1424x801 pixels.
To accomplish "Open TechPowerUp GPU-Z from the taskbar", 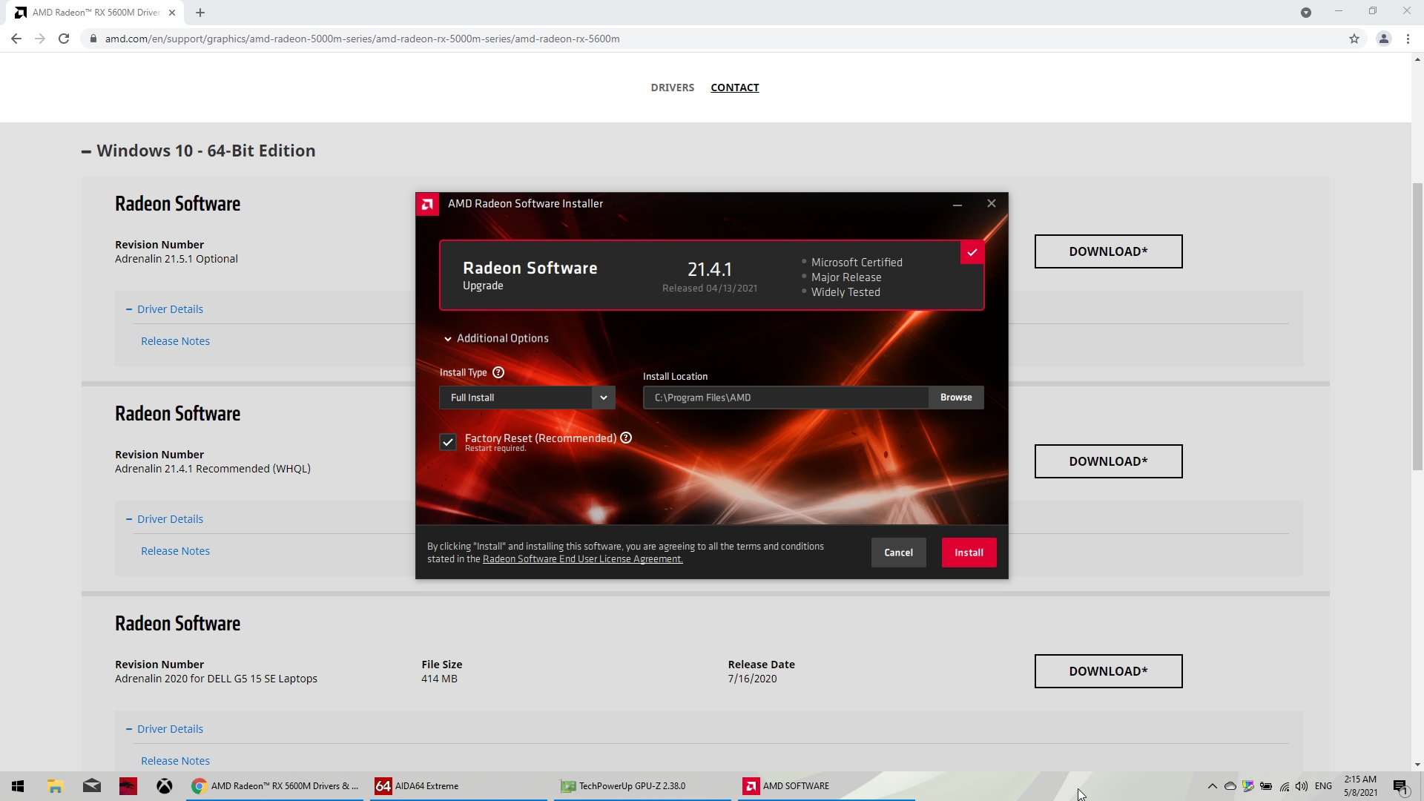I will (631, 785).
